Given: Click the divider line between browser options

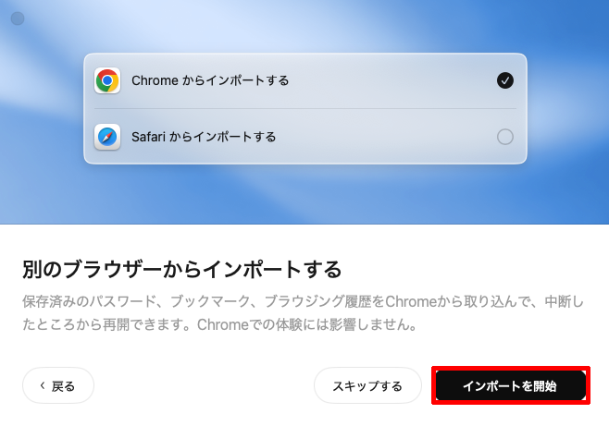Looking at the screenshot, I should (x=305, y=109).
